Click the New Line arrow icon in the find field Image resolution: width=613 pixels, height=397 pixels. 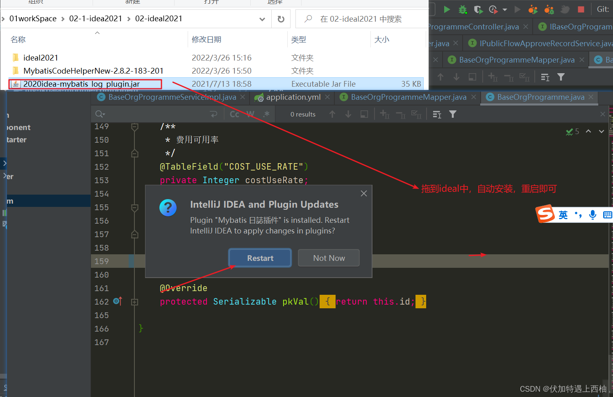213,114
